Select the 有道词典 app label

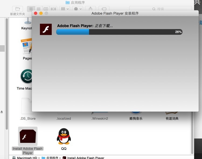[172, 118]
